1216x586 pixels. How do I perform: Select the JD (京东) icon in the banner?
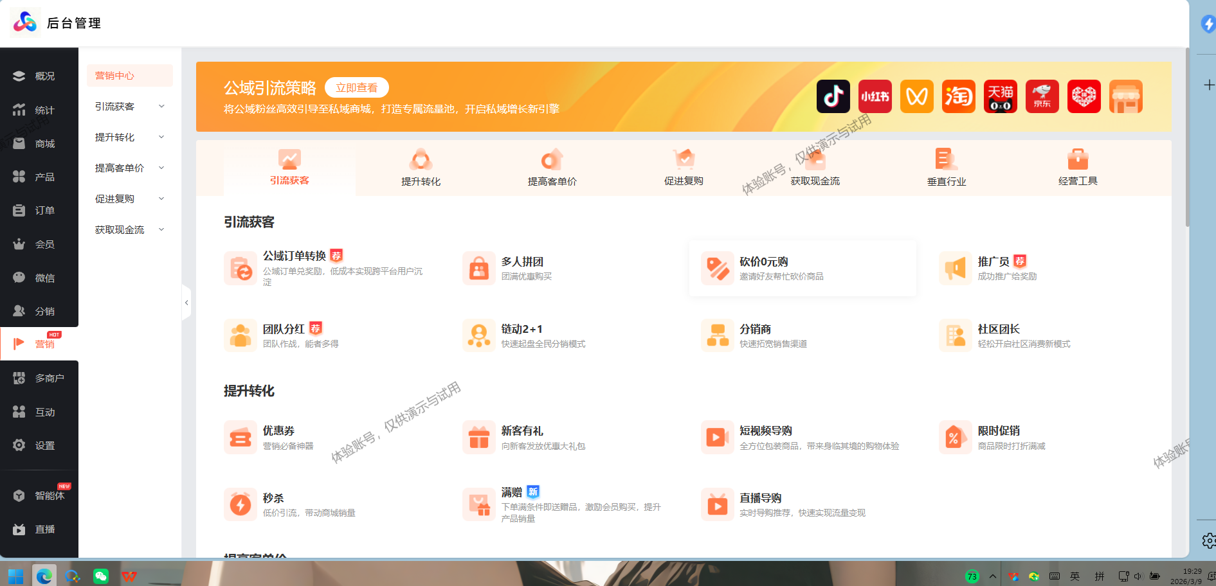[1042, 96]
